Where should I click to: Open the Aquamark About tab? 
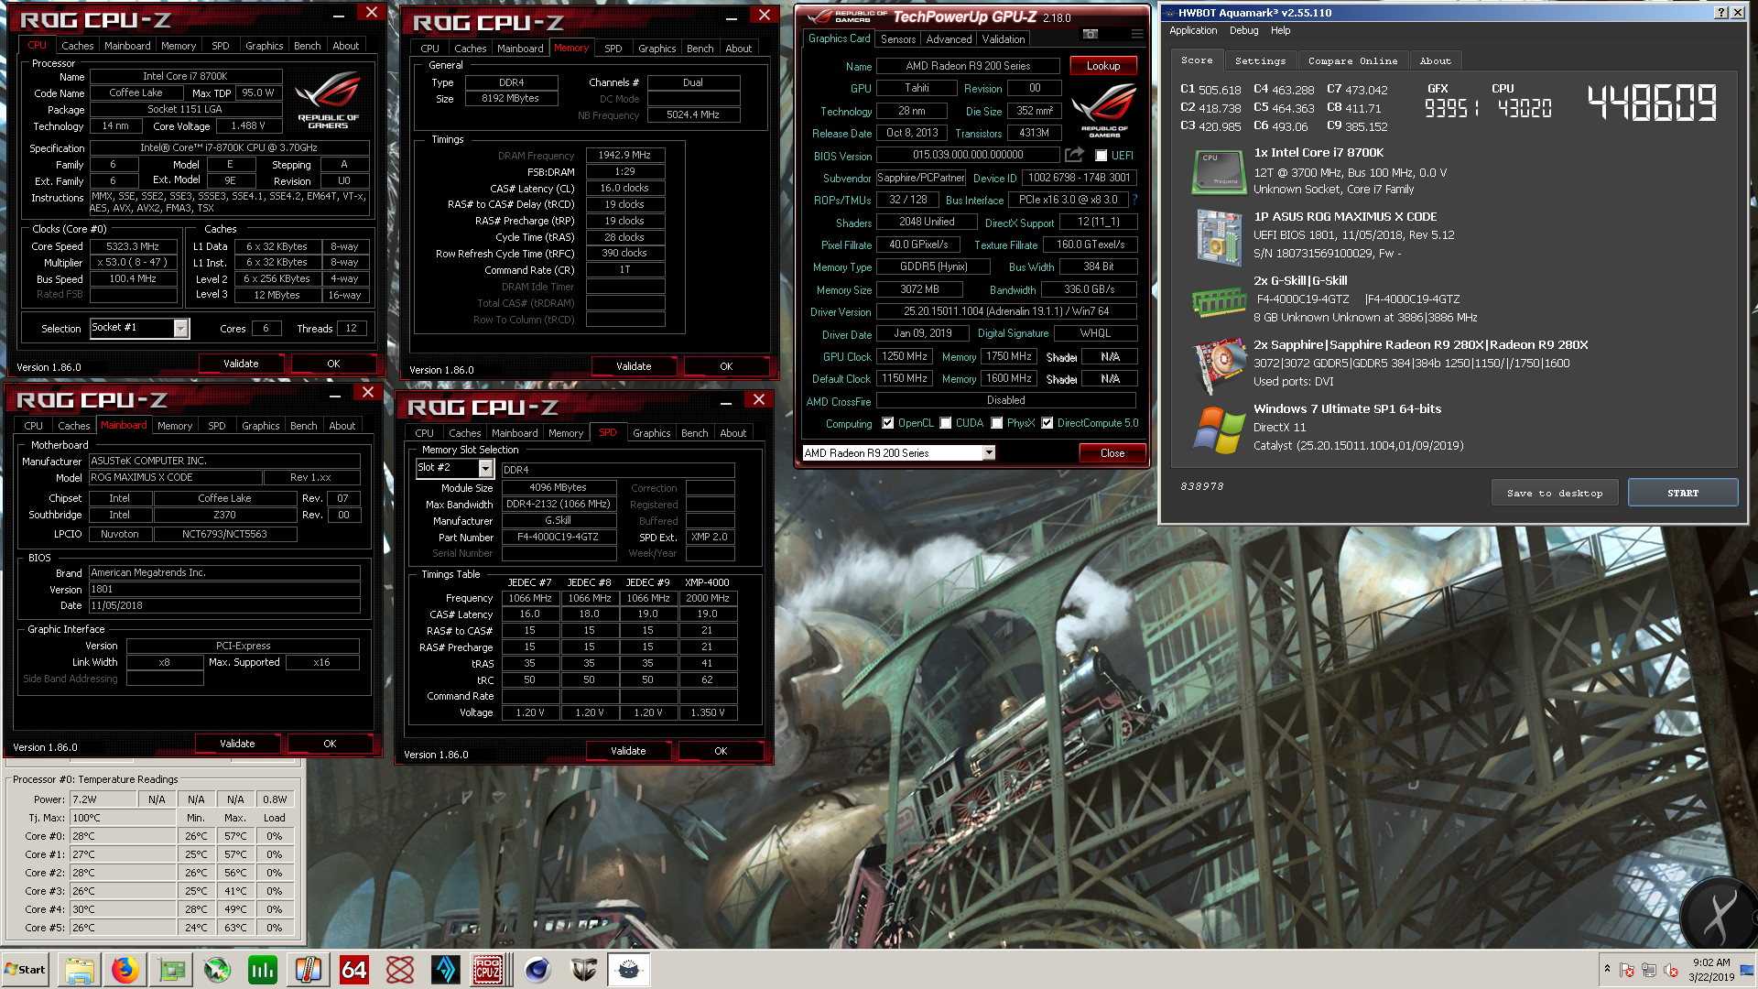pyautogui.click(x=1435, y=60)
